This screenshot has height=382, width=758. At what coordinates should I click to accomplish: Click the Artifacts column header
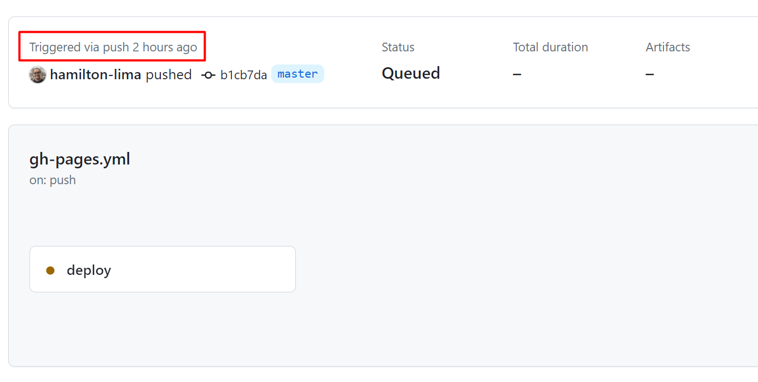click(668, 47)
